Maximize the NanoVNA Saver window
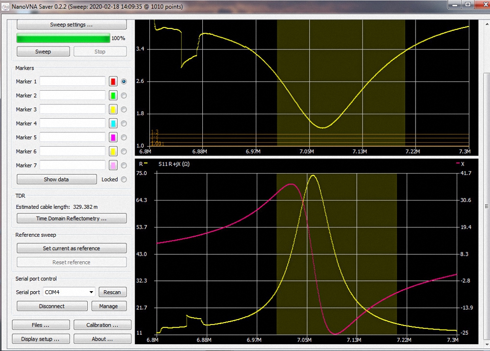The image size is (490, 351). [x=468, y=5]
